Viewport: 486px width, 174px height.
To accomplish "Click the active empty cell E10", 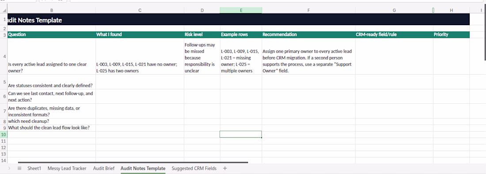I will point(241,134).
